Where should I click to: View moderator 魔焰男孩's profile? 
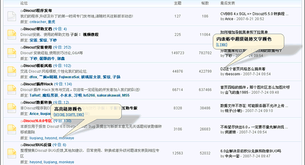click(50, 96)
